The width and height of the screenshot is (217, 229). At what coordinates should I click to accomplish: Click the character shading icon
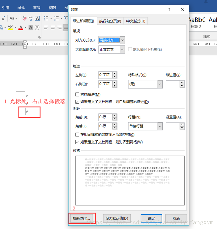[x=31, y=27]
